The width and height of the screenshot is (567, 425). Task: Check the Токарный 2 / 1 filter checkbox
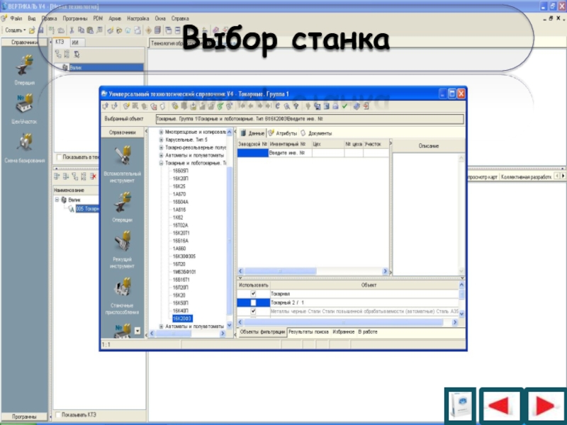(x=253, y=302)
